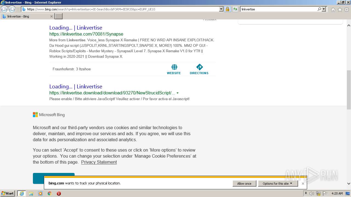Open Windows Explorer folder from taskbar
This screenshot has height=197, width=351.
coord(31,193)
